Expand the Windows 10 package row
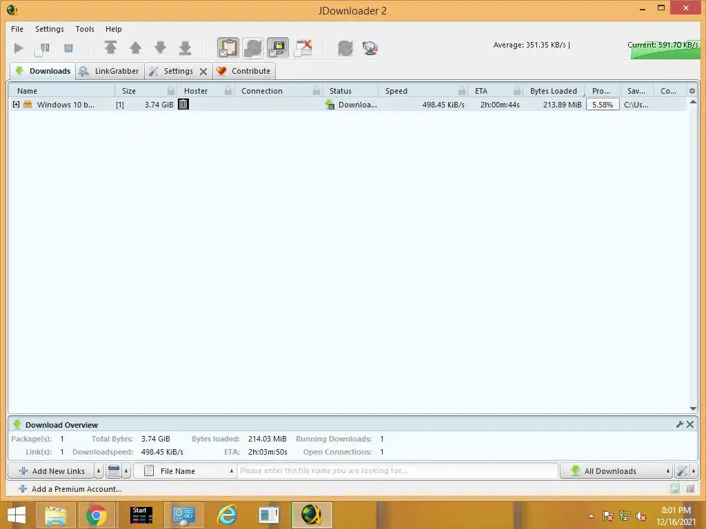 pyautogui.click(x=17, y=105)
